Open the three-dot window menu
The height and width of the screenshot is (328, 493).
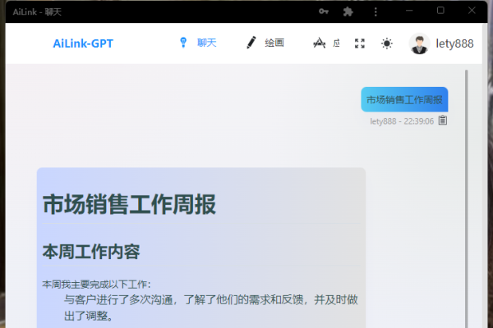(x=376, y=11)
